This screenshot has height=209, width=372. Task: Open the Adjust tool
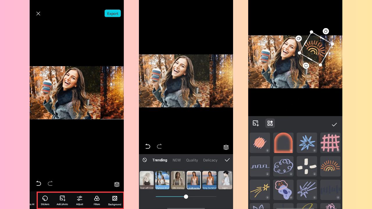[79, 200]
